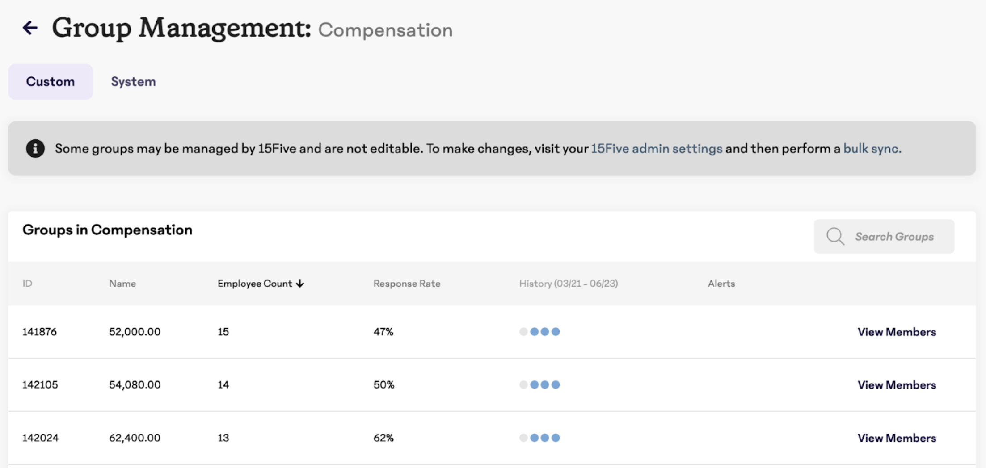Click the group name 54,080.00
Screen dimensions: 986x468
tap(135, 385)
